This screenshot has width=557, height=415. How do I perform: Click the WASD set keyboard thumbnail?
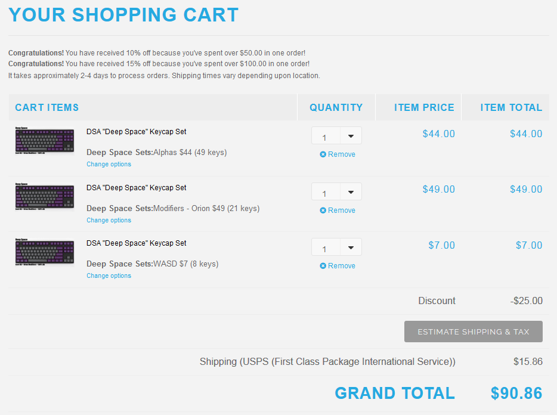pos(45,252)
